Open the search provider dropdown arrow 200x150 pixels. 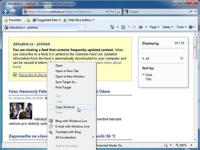pos(196,12)
